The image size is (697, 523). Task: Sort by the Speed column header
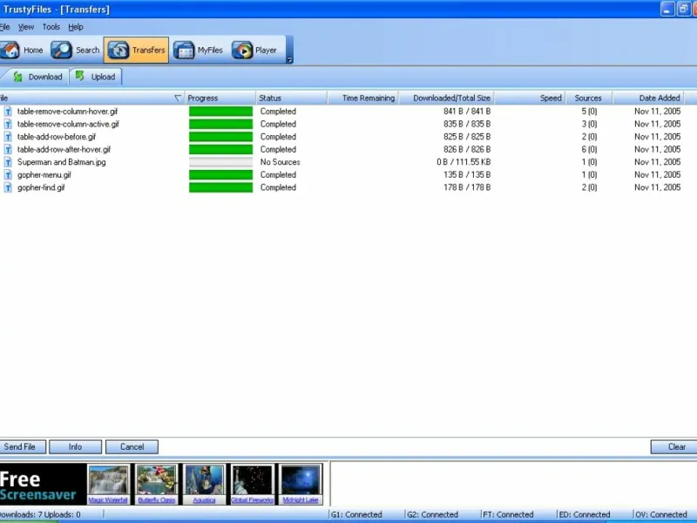531,98
